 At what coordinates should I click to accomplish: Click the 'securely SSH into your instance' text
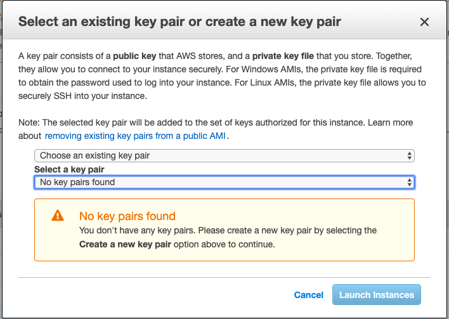pos(82,96)
